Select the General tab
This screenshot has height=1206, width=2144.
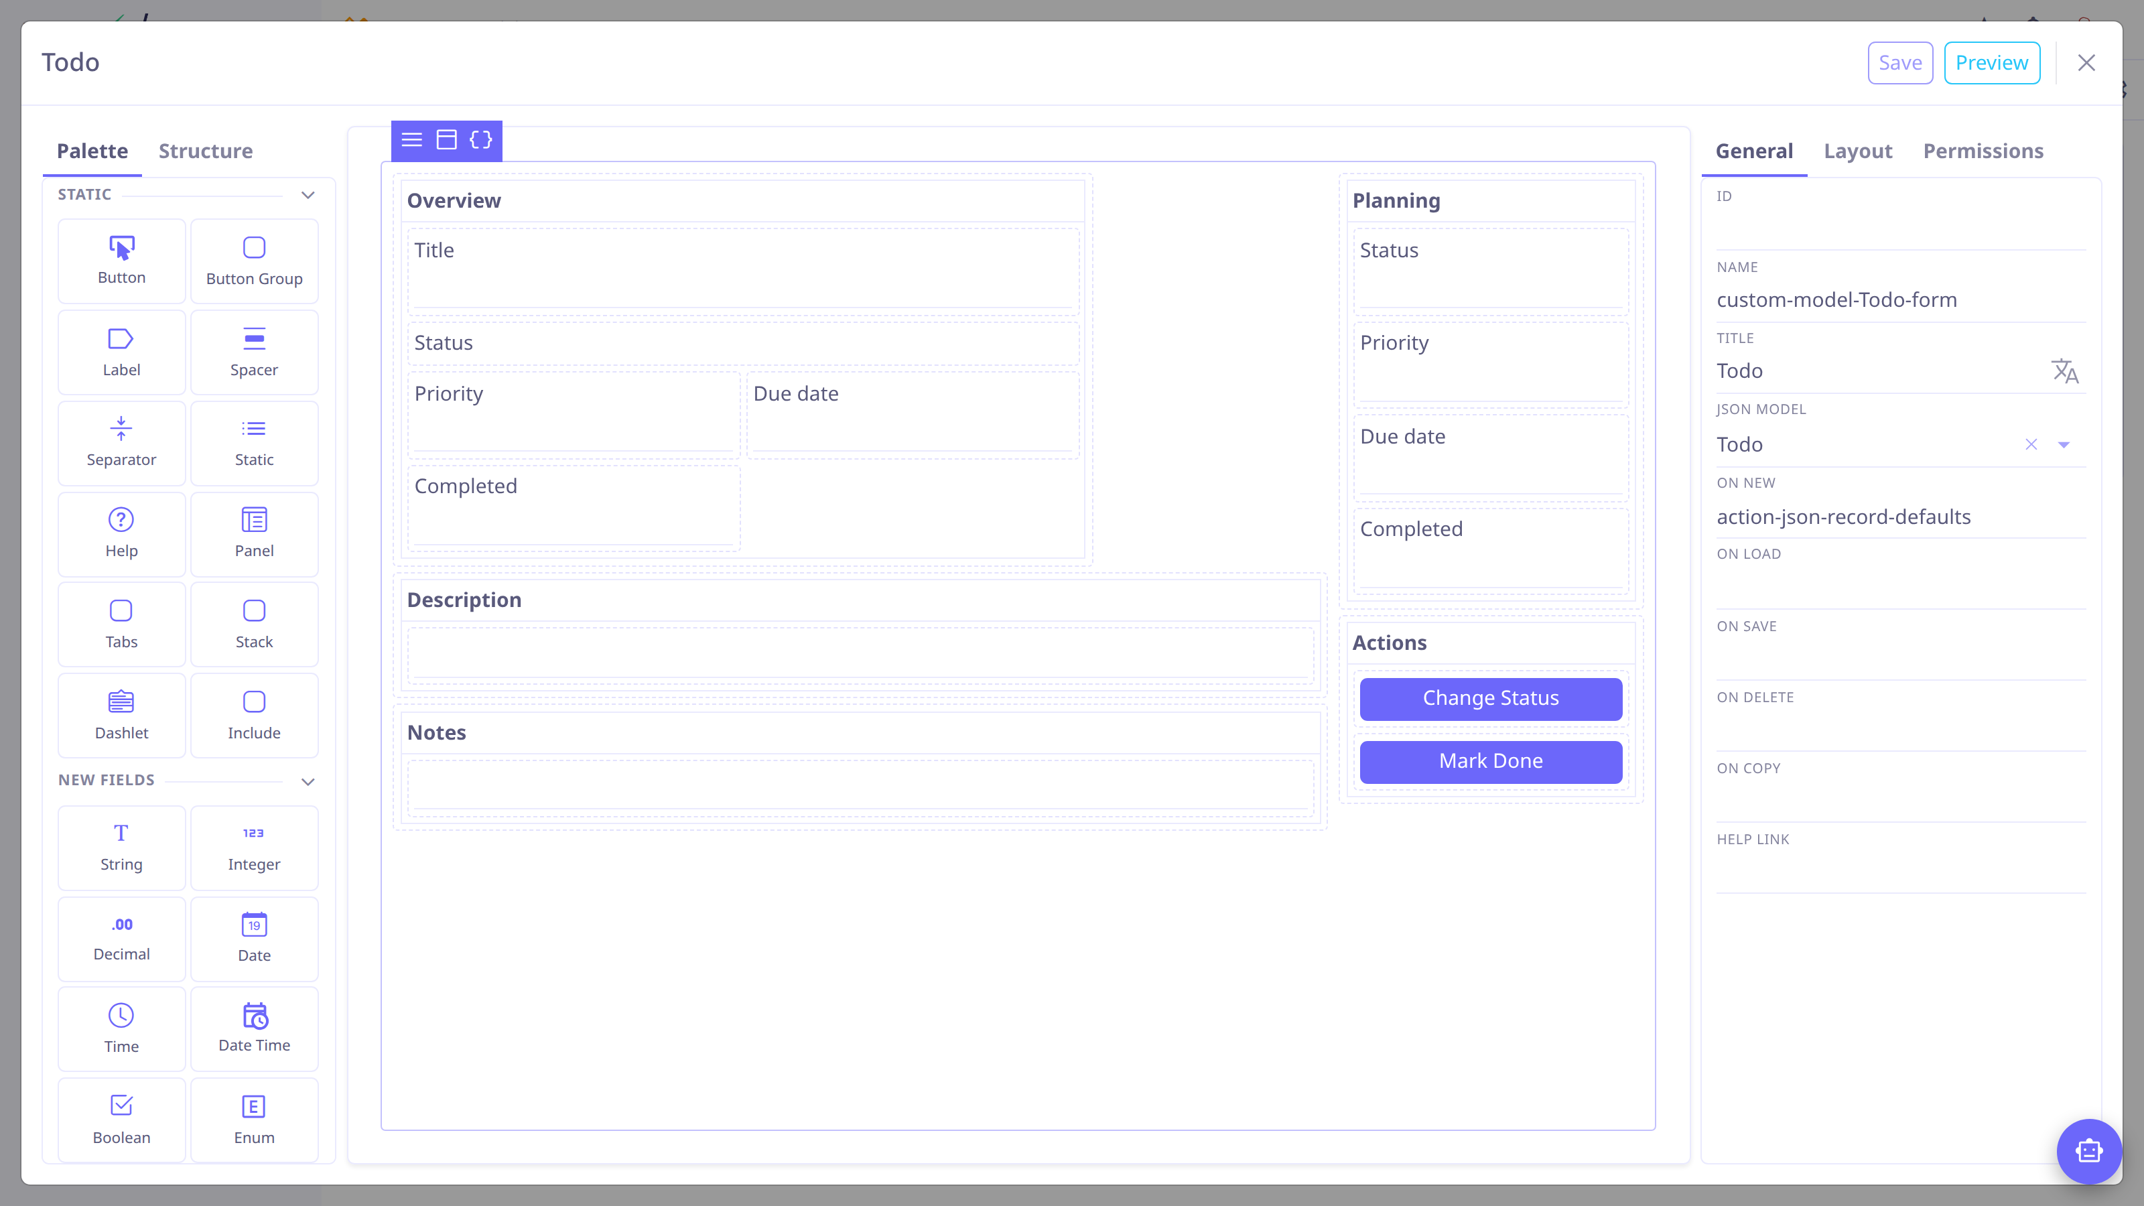[x=1755, y=151]
